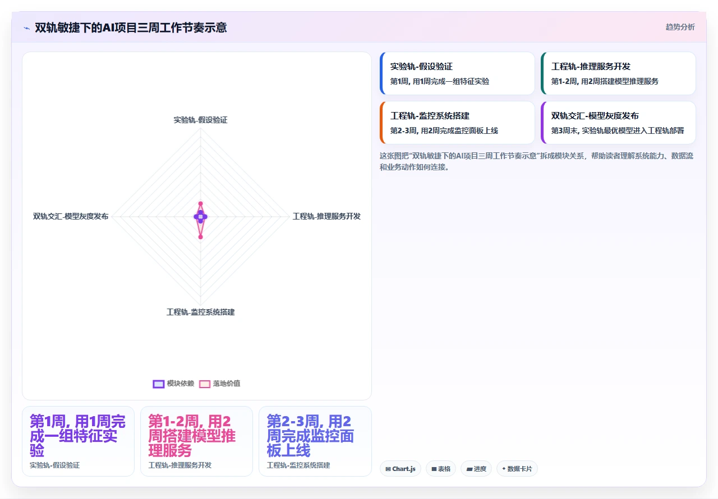Click the pink 落地价值 legend swatch
The height and width of the screenshot is (499, 718).
(x=205, y=384)
